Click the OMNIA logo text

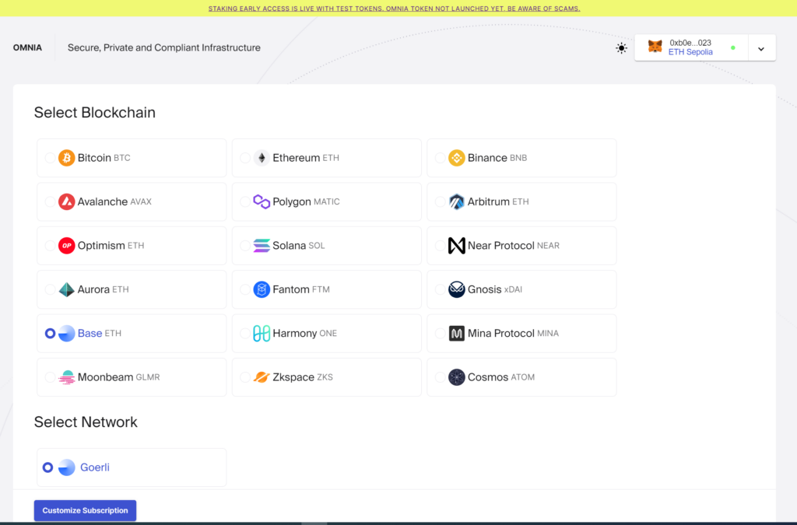click(x=27, y=47)
